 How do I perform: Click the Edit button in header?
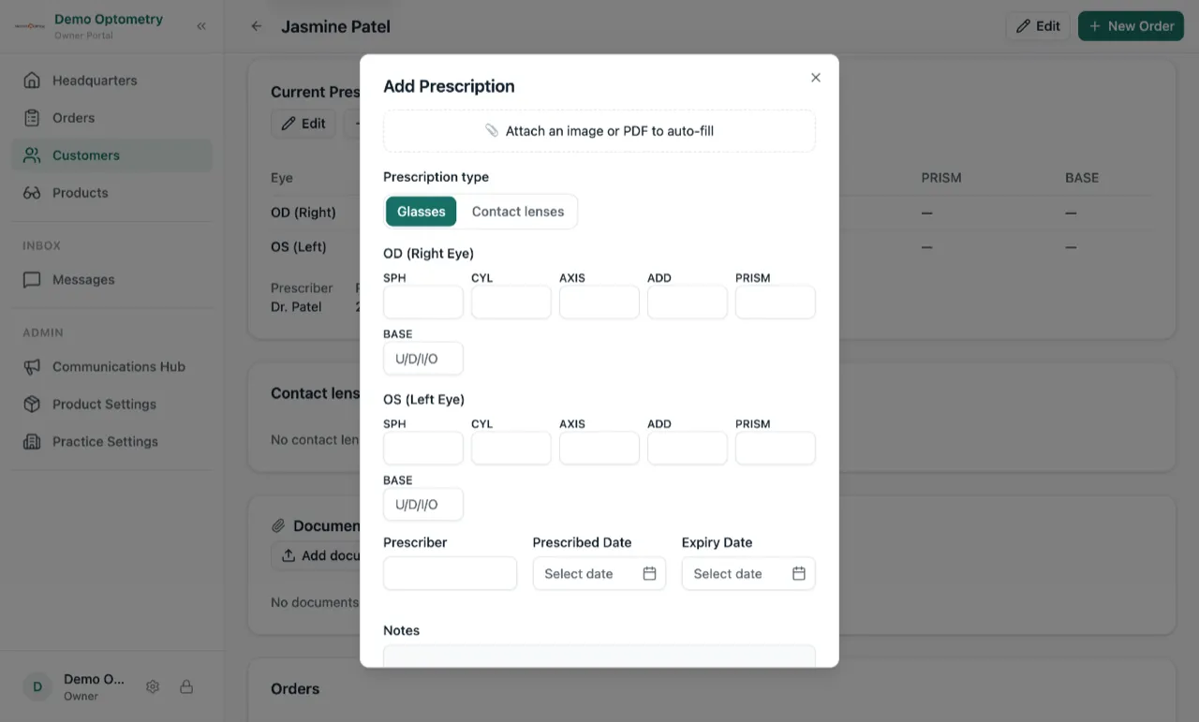1038,26
